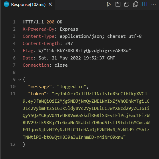This screenshot has height=159, width=159.
Task: Click the "logged in" string value
Action: coord(71,87)
